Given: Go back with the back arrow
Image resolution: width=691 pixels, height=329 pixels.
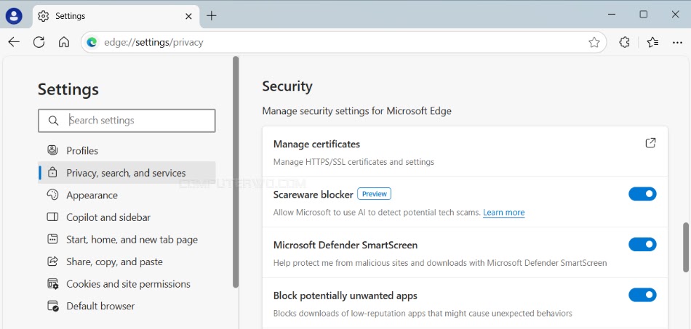Looking at the screenshot, I should [14, 42].
